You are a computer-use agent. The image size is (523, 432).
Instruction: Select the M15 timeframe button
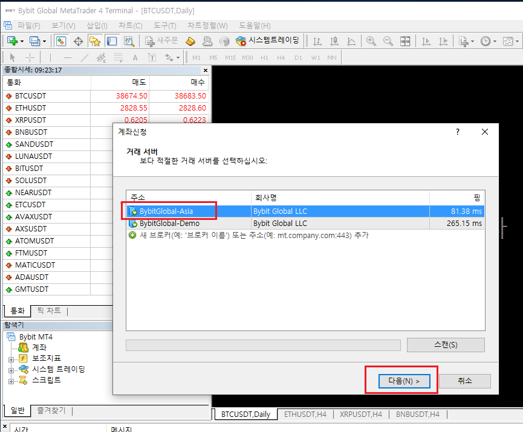coord(230,58)
